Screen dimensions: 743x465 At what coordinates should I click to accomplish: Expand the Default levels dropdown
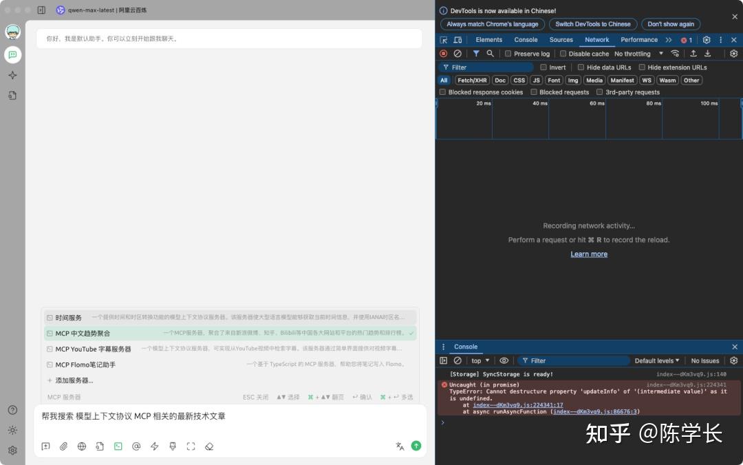(657, 360)
